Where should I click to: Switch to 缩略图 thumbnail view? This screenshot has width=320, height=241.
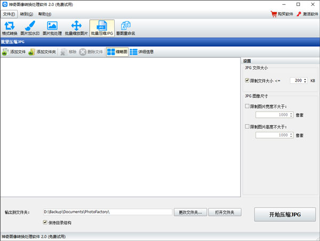117,52
